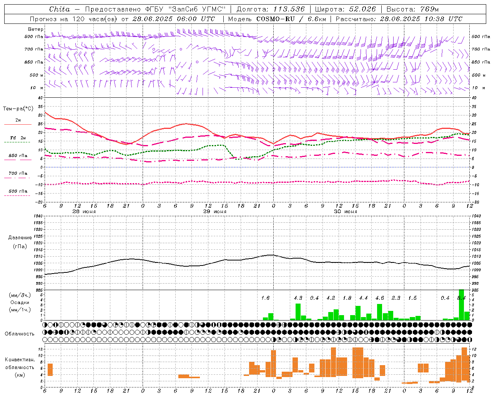The height and width of the screenshot is (394, 492).
Task: Click the 1.6 precipitation total value
Action: click(x=265, y=298)
